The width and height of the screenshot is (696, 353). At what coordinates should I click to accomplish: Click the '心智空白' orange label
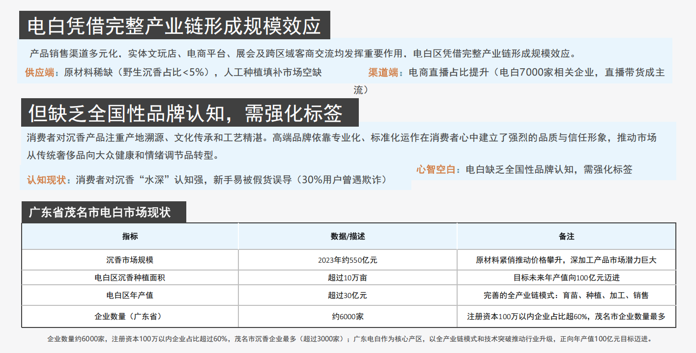(435, 169)
